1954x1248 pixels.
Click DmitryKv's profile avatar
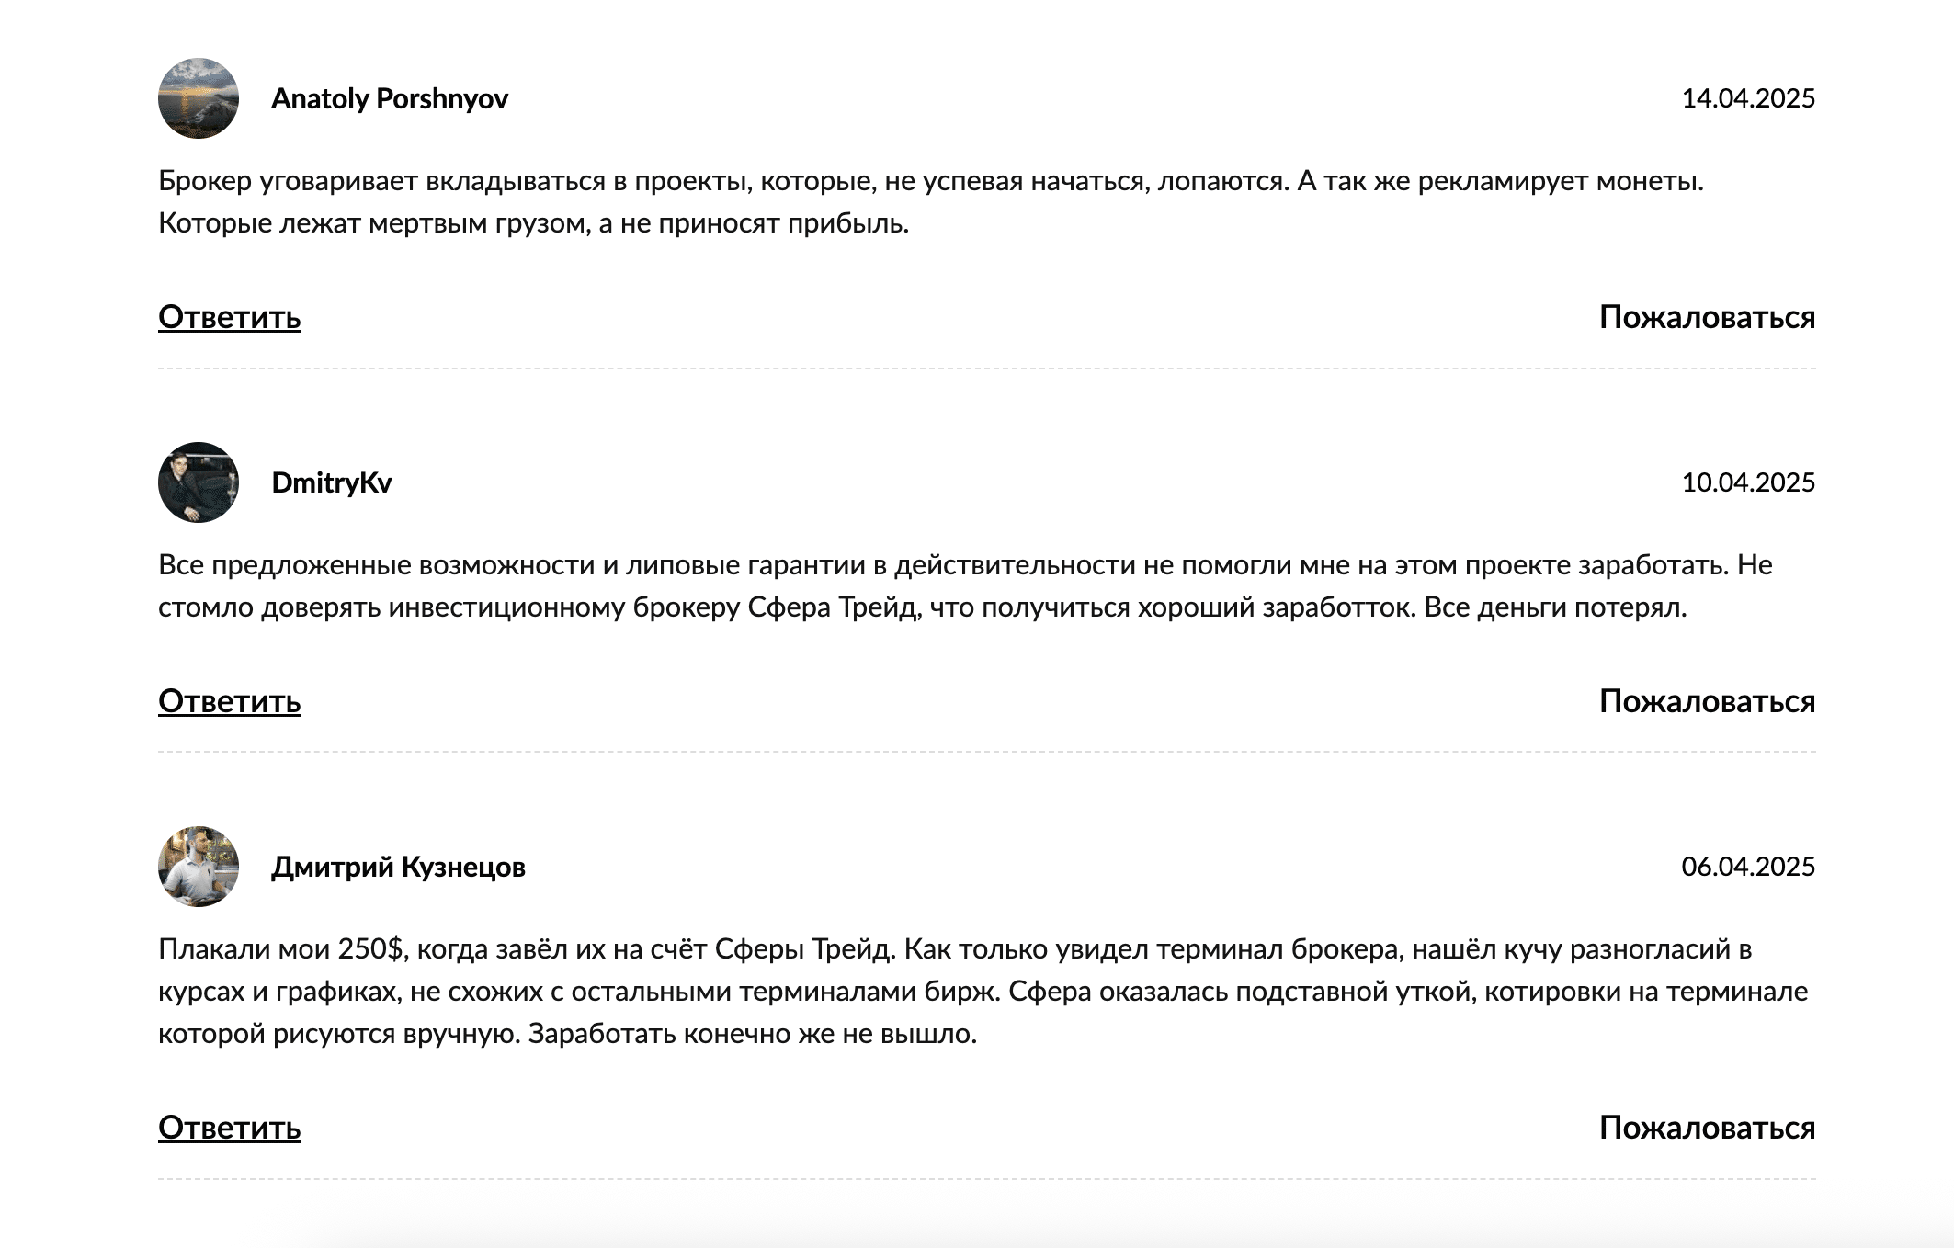199,482
